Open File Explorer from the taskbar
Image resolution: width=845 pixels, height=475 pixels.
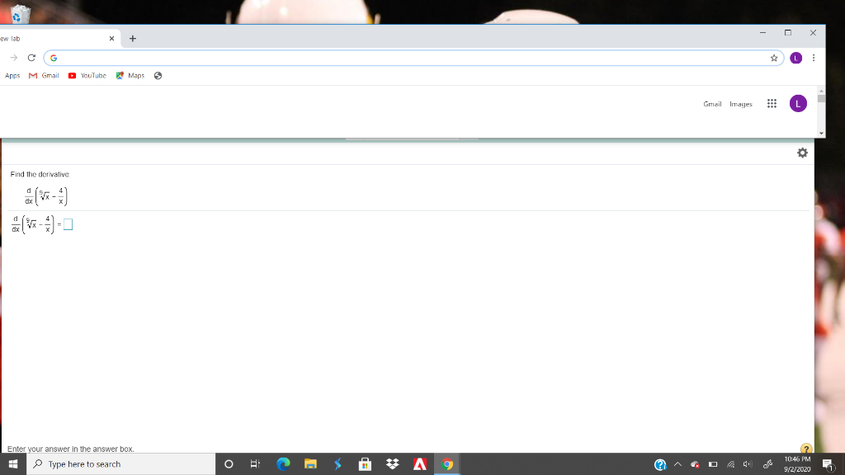coord(310,463)
